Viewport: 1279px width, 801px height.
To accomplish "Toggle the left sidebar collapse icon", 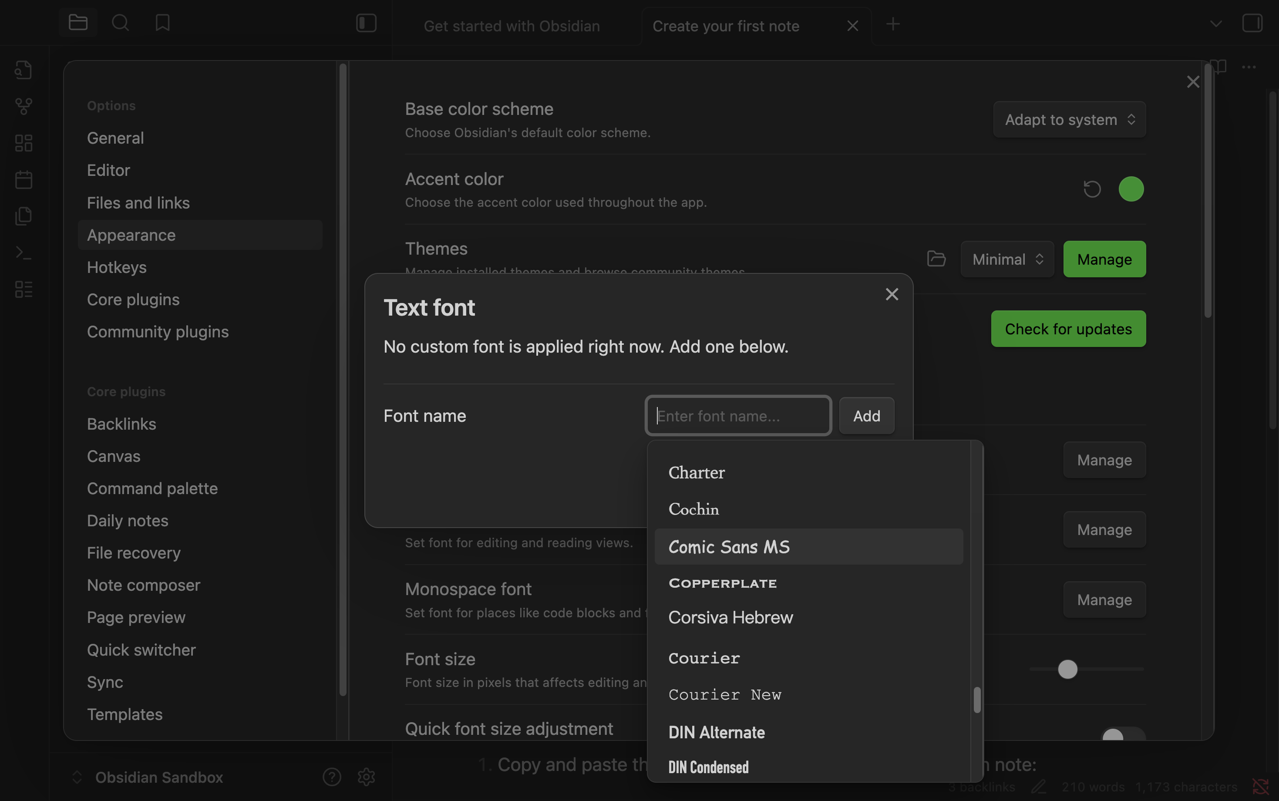I will click(x=366, y=23).
